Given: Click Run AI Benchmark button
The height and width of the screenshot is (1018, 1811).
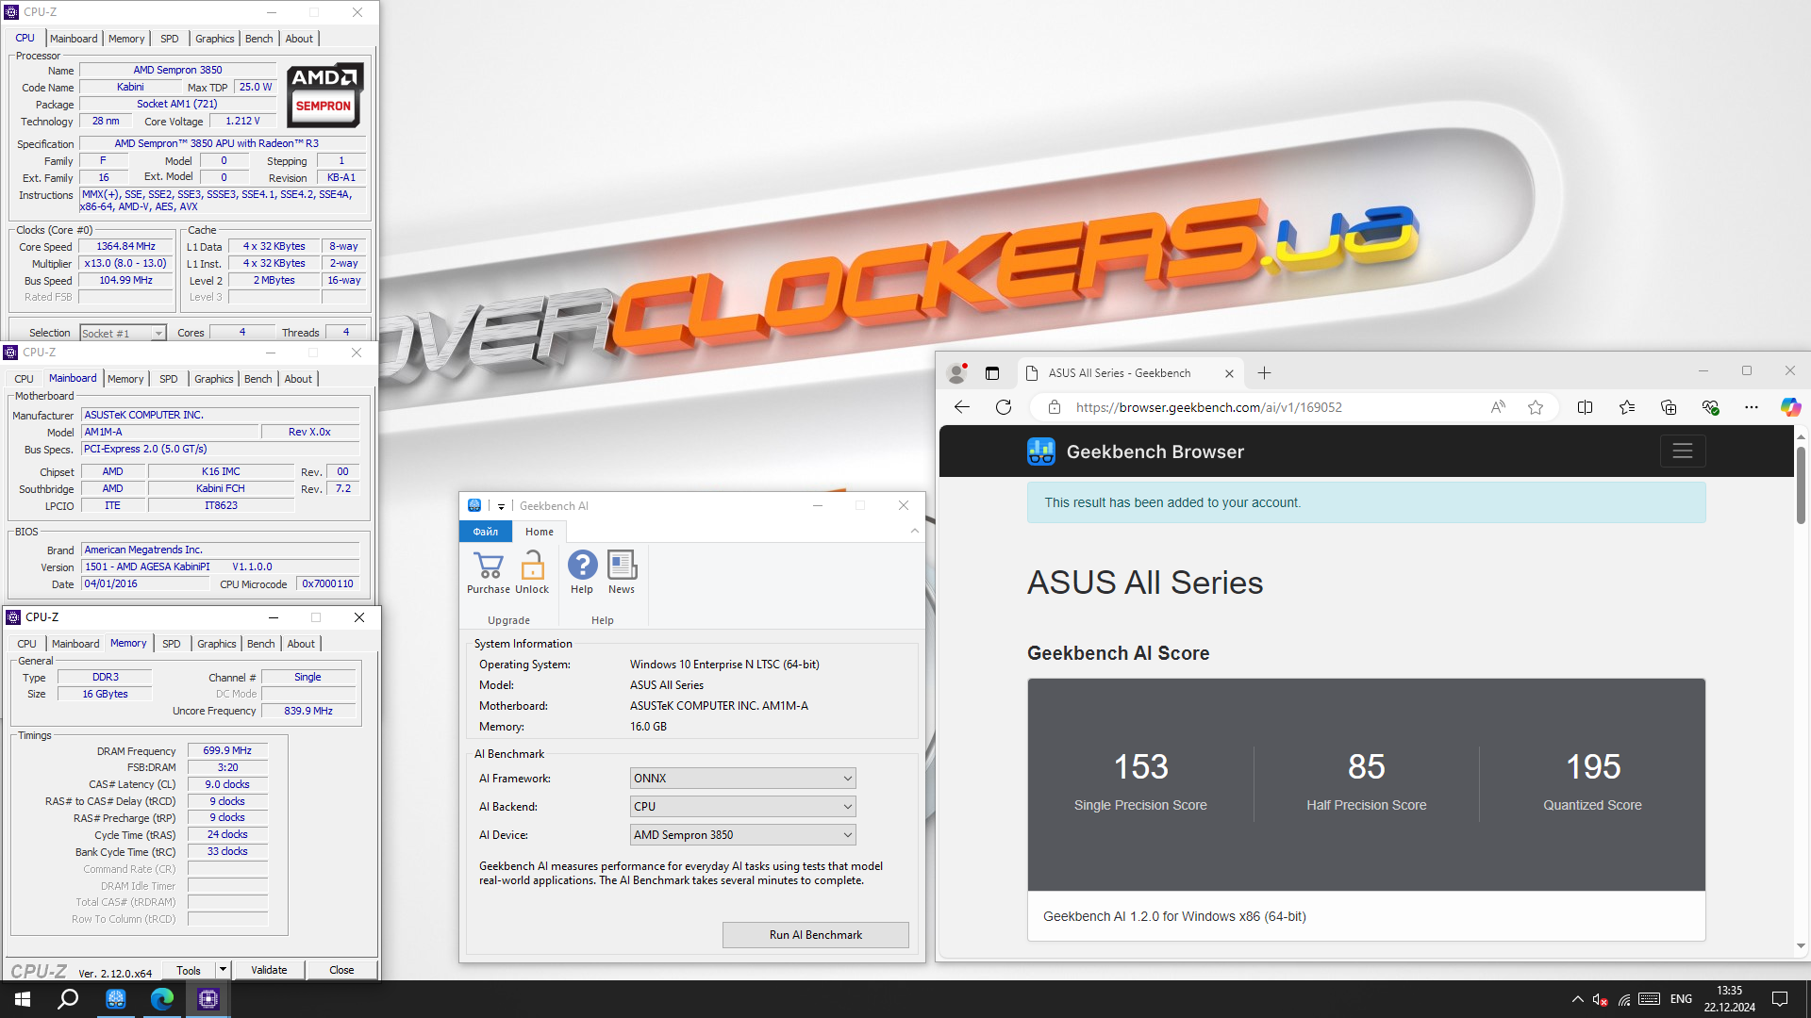Looking at the screenshot, I should coord(815,935).
